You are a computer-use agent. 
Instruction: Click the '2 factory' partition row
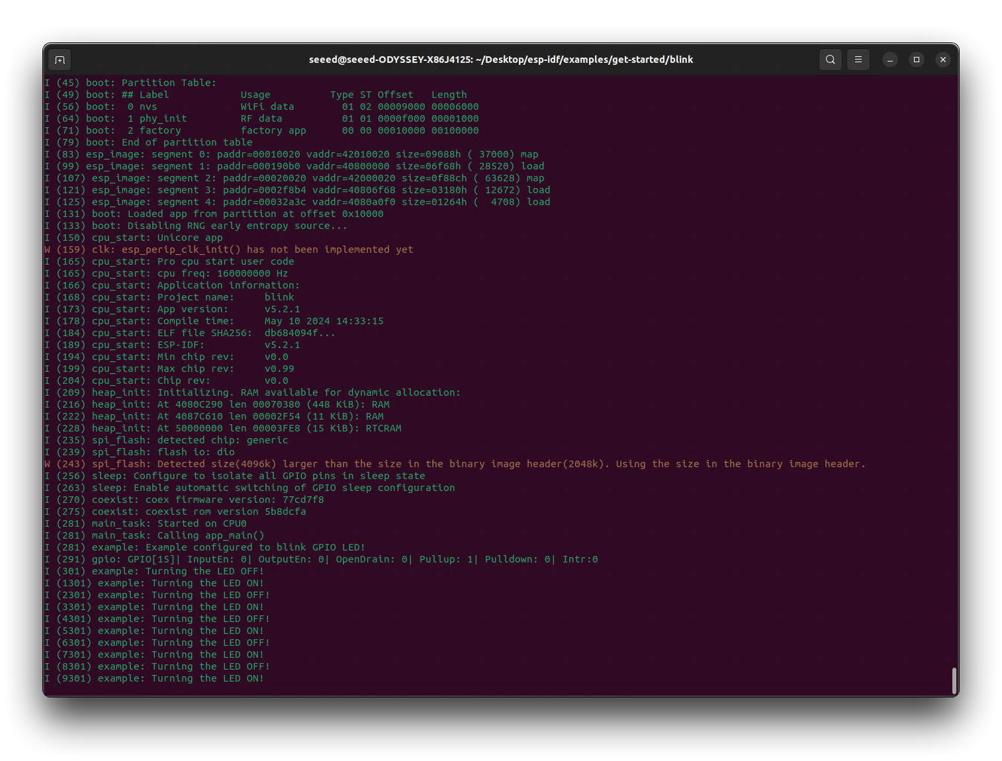coord(261,130)
